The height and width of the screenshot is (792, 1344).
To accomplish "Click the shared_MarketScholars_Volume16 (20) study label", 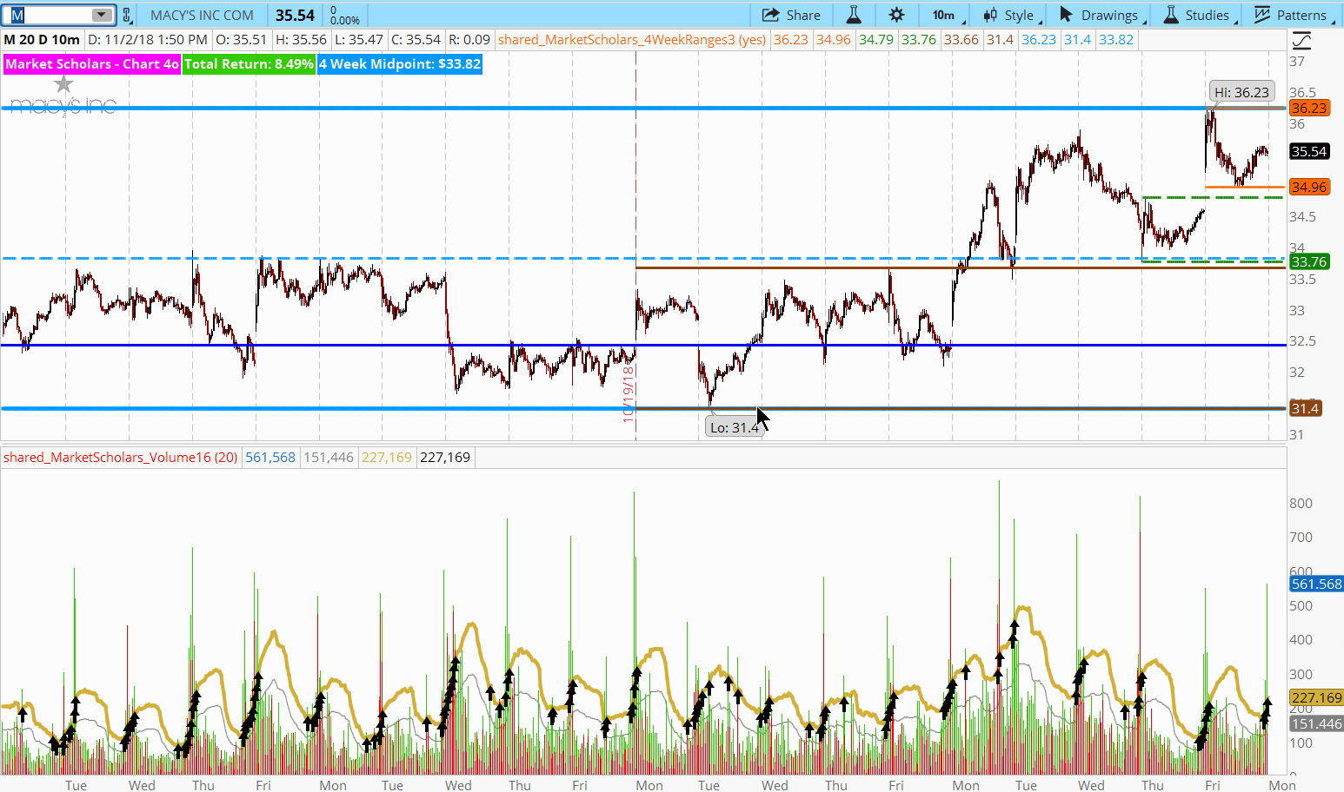I will tap(121, 457).
